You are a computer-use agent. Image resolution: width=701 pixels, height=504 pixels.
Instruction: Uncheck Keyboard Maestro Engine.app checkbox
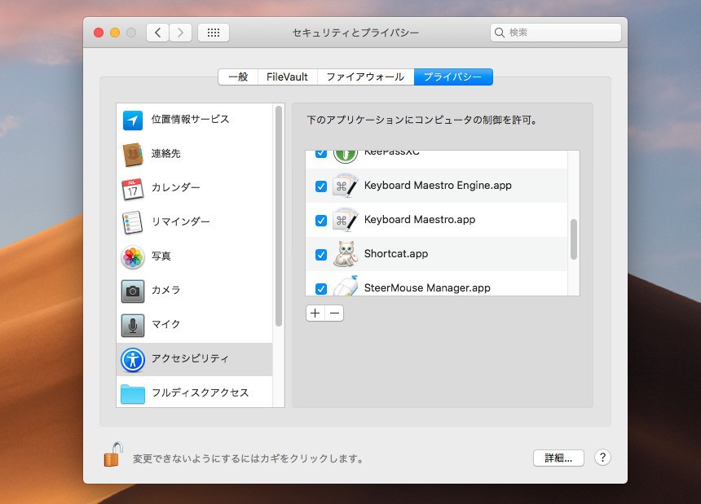coord(321,186)
